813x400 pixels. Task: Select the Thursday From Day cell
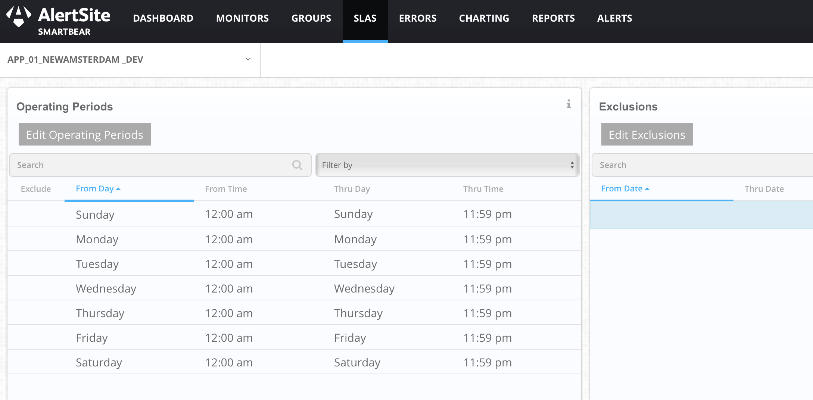tap(100, 313)
